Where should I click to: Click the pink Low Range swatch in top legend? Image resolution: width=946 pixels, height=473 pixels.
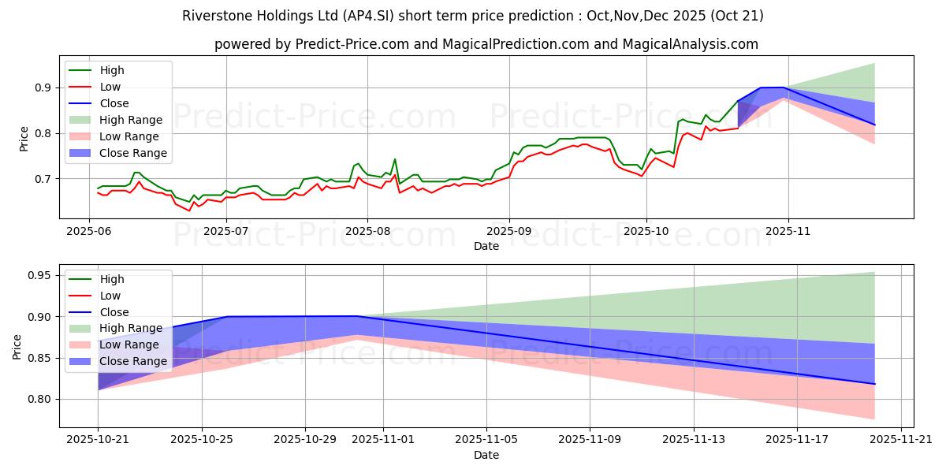(x=82, y=136)
